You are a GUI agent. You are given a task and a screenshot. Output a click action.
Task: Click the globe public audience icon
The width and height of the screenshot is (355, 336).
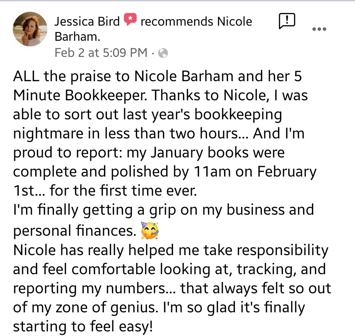[x=163, y=53]
